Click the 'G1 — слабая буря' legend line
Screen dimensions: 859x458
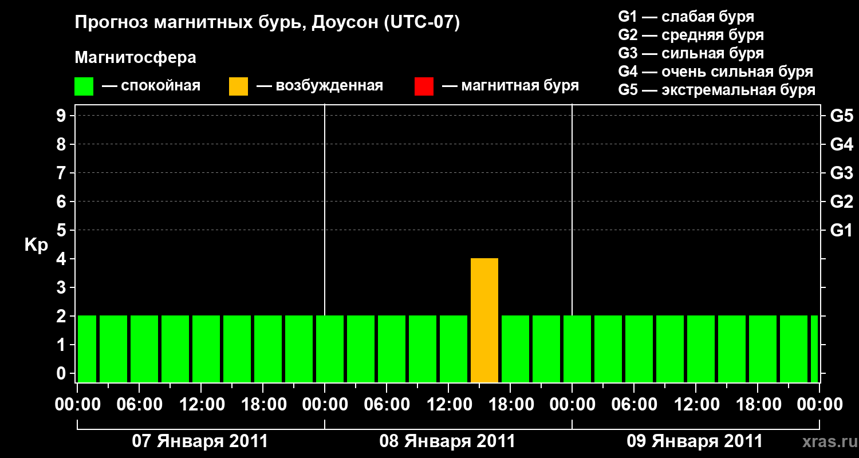[x=686, y=17]
